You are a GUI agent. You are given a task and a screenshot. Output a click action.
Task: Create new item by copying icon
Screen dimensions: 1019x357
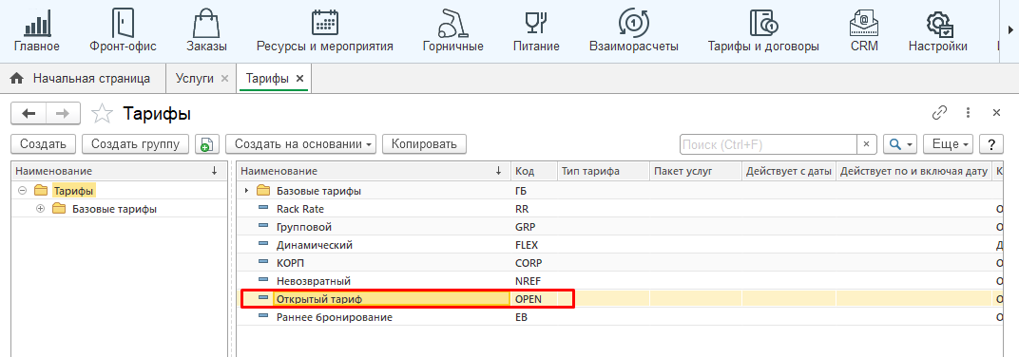[206, 144]
